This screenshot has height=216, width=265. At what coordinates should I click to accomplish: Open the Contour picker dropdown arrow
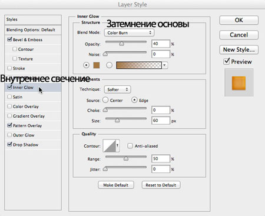tap(118, 146)
